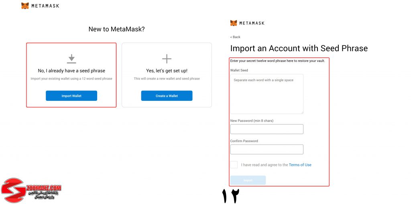Click the download arrow icon above the seed phrase text
This screenshot has width=411, height=204.
(x=71, y=59)
